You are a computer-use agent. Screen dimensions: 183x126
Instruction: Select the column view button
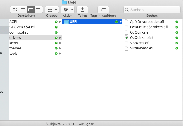point(31,10)
